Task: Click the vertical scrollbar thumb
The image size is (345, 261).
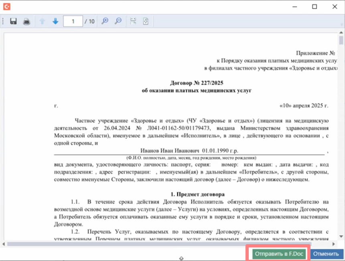Action: [341, 40]
